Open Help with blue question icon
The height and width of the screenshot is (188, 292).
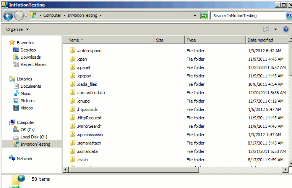(x=286, y=29)
